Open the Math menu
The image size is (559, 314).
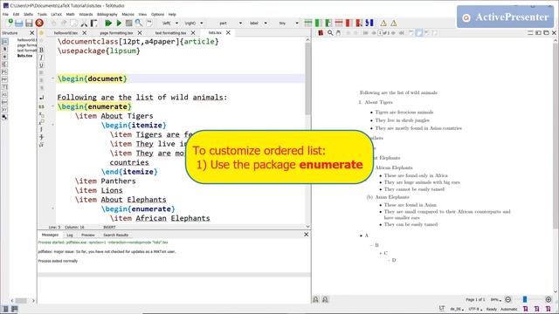point(70,14)
